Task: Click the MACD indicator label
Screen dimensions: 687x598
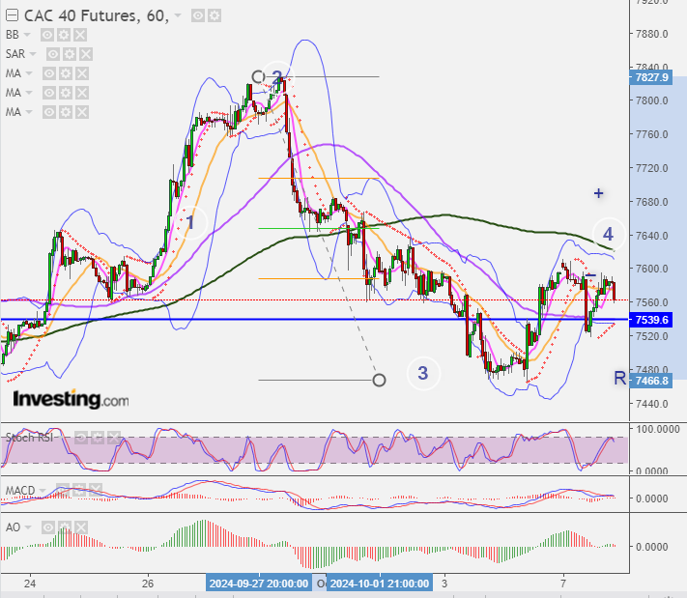Action: pyautogui.click(x=20, y=490)
